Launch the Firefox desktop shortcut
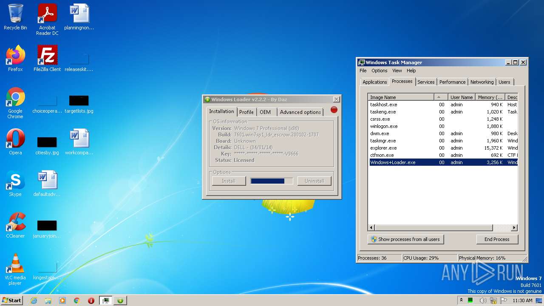544x306 pixels. 15,59
